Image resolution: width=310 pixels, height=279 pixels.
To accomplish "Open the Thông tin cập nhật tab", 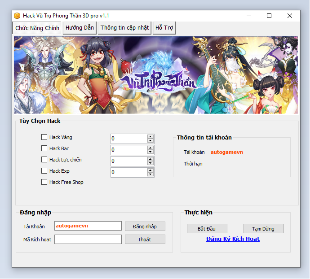I will click(x=124, y=28).
